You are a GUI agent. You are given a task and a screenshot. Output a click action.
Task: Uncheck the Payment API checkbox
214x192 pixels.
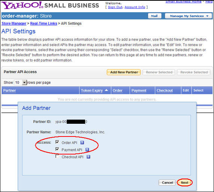[x=57, y=149]
